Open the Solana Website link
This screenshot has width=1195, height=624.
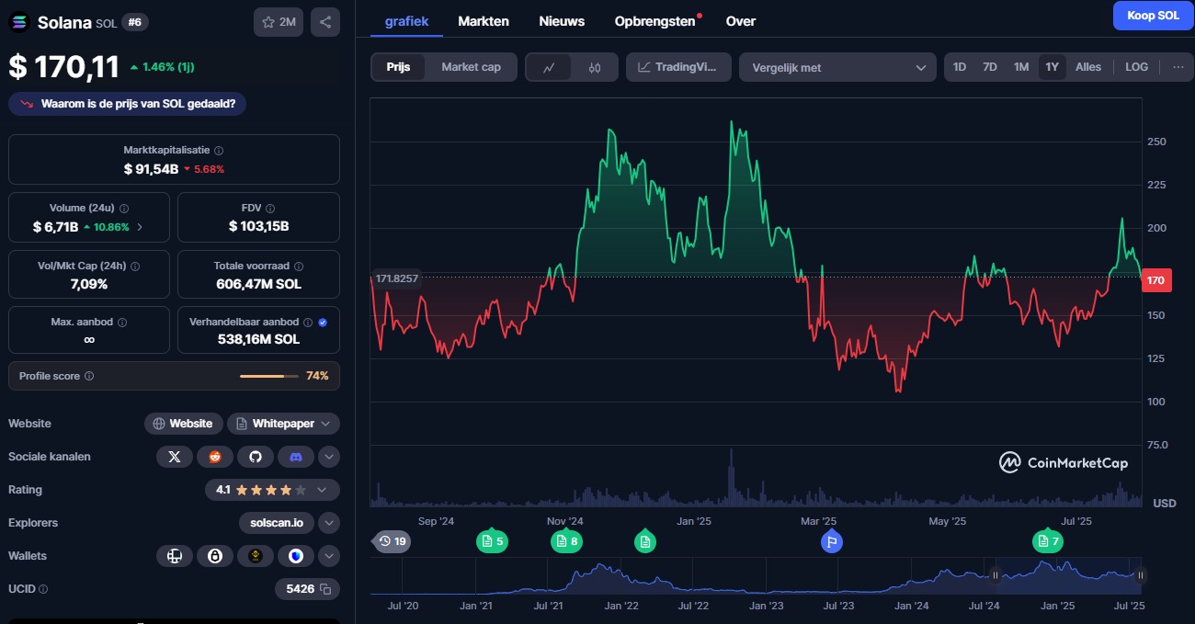click(x=184, y=424)
